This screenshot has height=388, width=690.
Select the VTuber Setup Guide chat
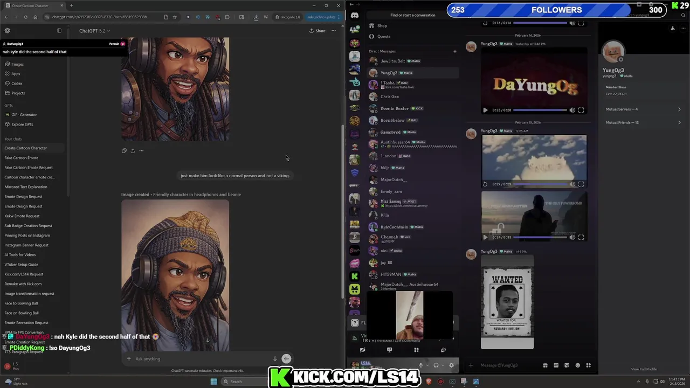pyautogui.click(x=34, y=265)
